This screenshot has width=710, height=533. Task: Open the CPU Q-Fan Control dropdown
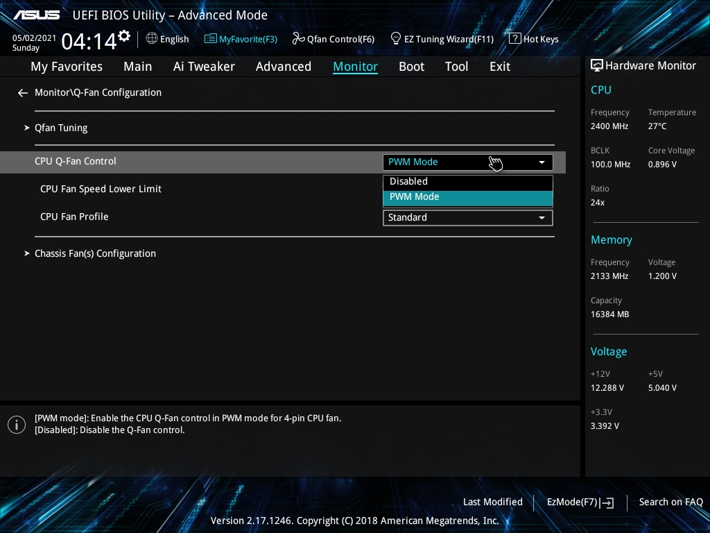coord(468,162)
